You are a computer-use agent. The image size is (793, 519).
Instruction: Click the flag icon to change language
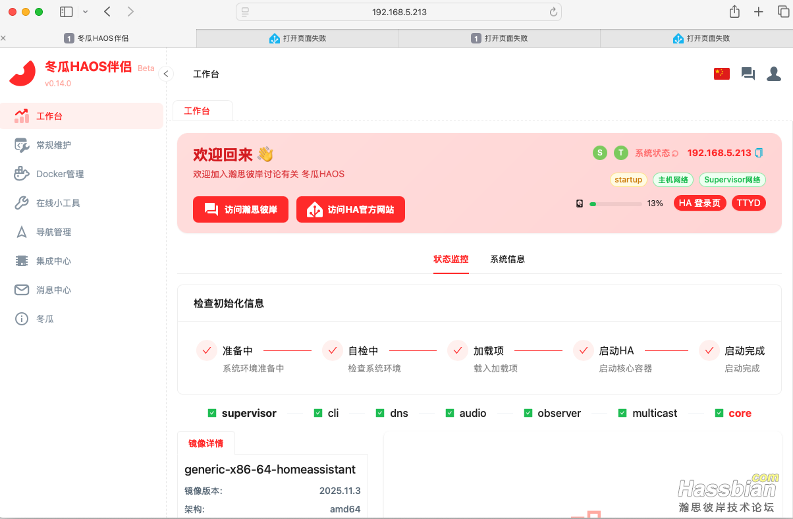[x=722, y=74]
